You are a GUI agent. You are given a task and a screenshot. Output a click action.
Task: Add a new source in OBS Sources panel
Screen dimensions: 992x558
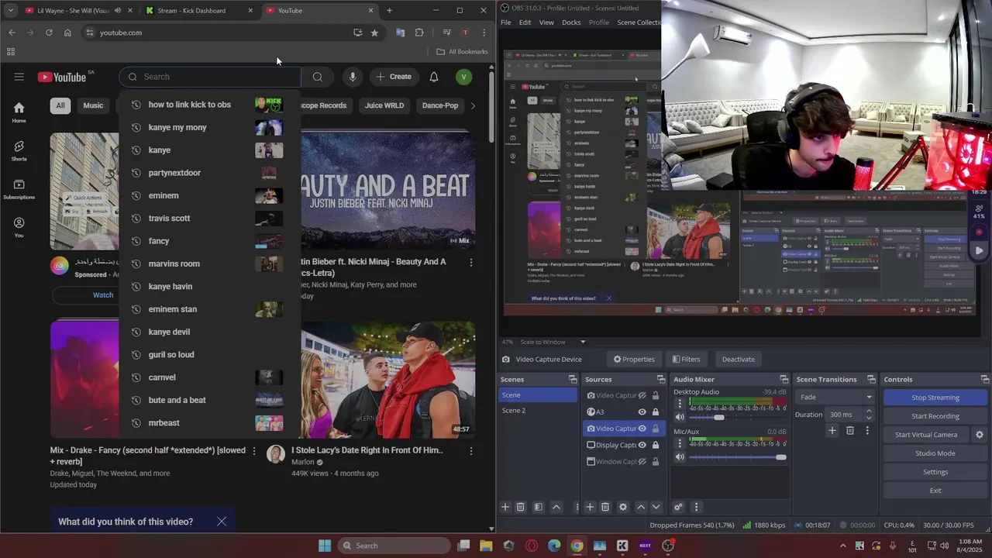[x=590, y=507]
